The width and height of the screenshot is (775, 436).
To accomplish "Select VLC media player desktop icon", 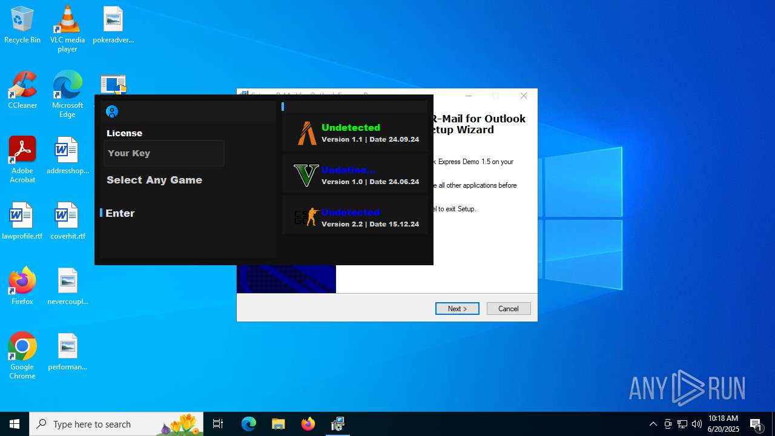I will pos(67,29).
